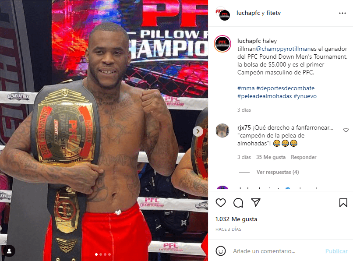
Task: Select the second carousel dot indicator
Action: (x=101, y=254)
